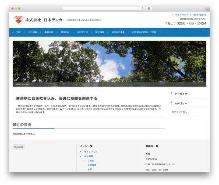Click the round icon beside the address bar
Viewport: 219px width, 185px height.
tap(149, 8)
